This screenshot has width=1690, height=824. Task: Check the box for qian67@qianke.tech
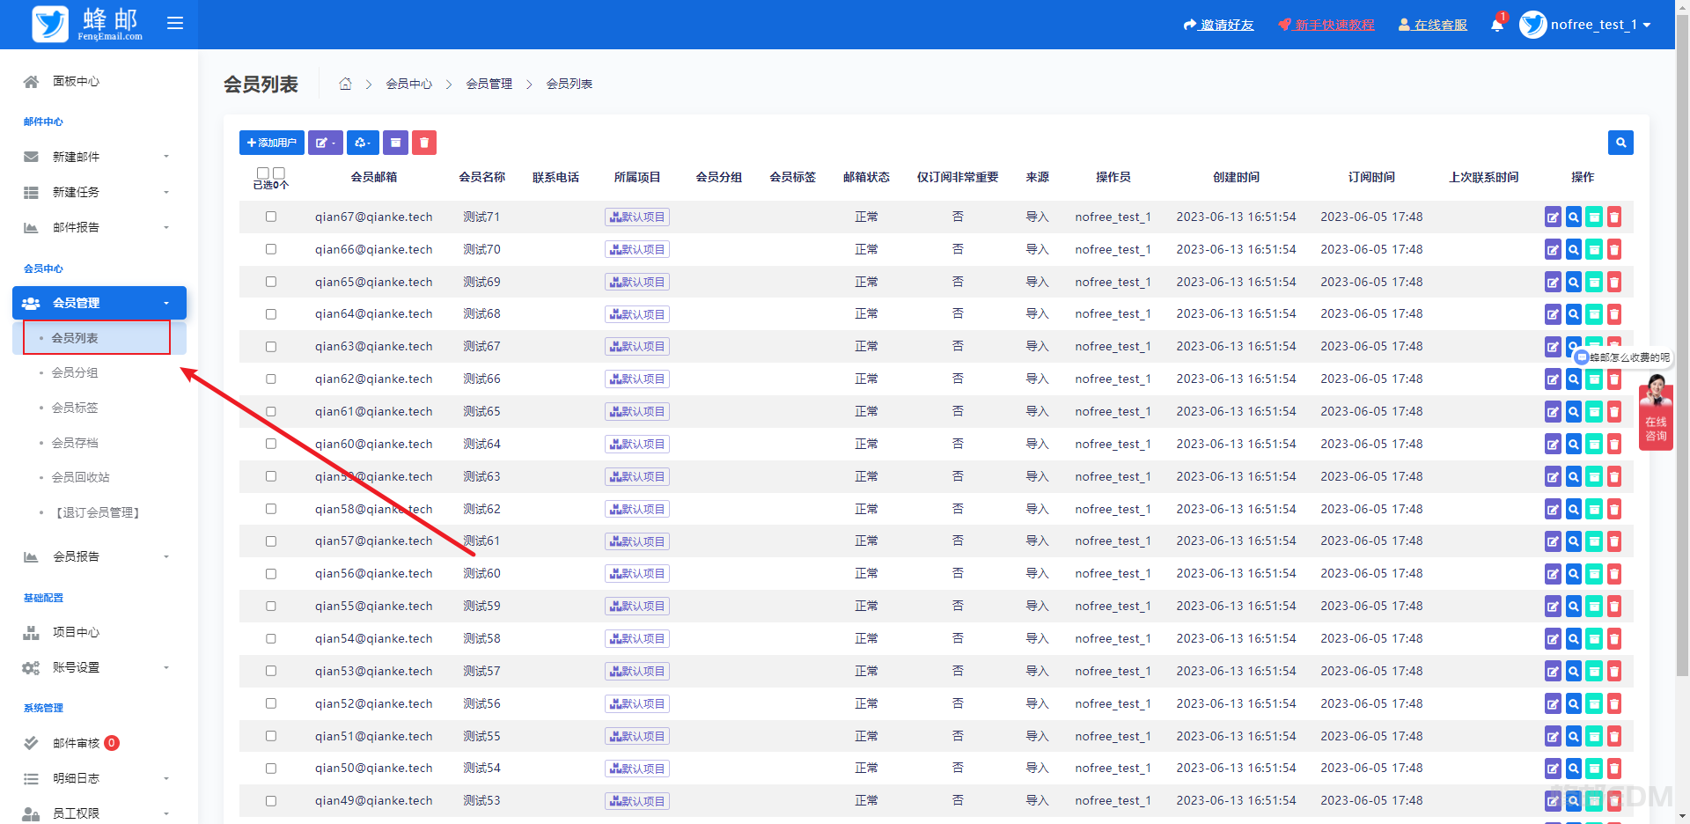coord(271,217)
